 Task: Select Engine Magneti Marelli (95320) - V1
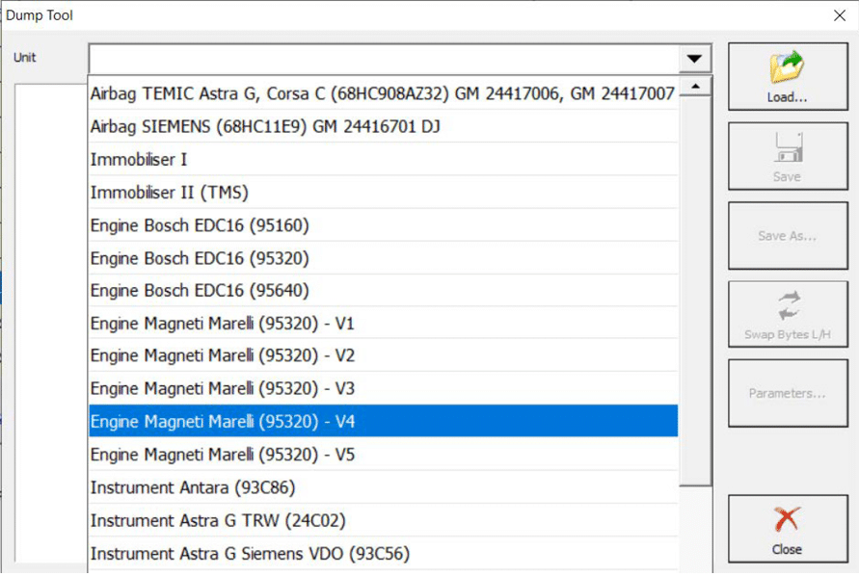[222, 324]
